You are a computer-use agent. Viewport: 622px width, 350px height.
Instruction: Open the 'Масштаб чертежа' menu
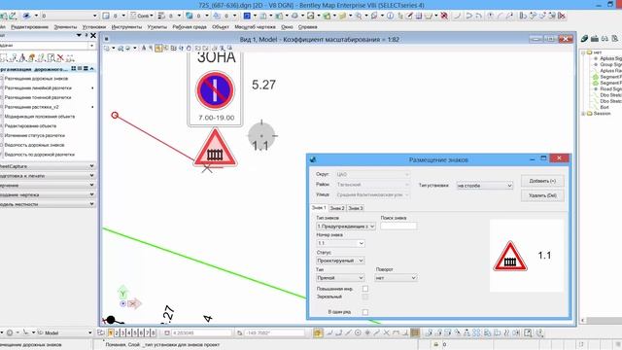[255, 27]
